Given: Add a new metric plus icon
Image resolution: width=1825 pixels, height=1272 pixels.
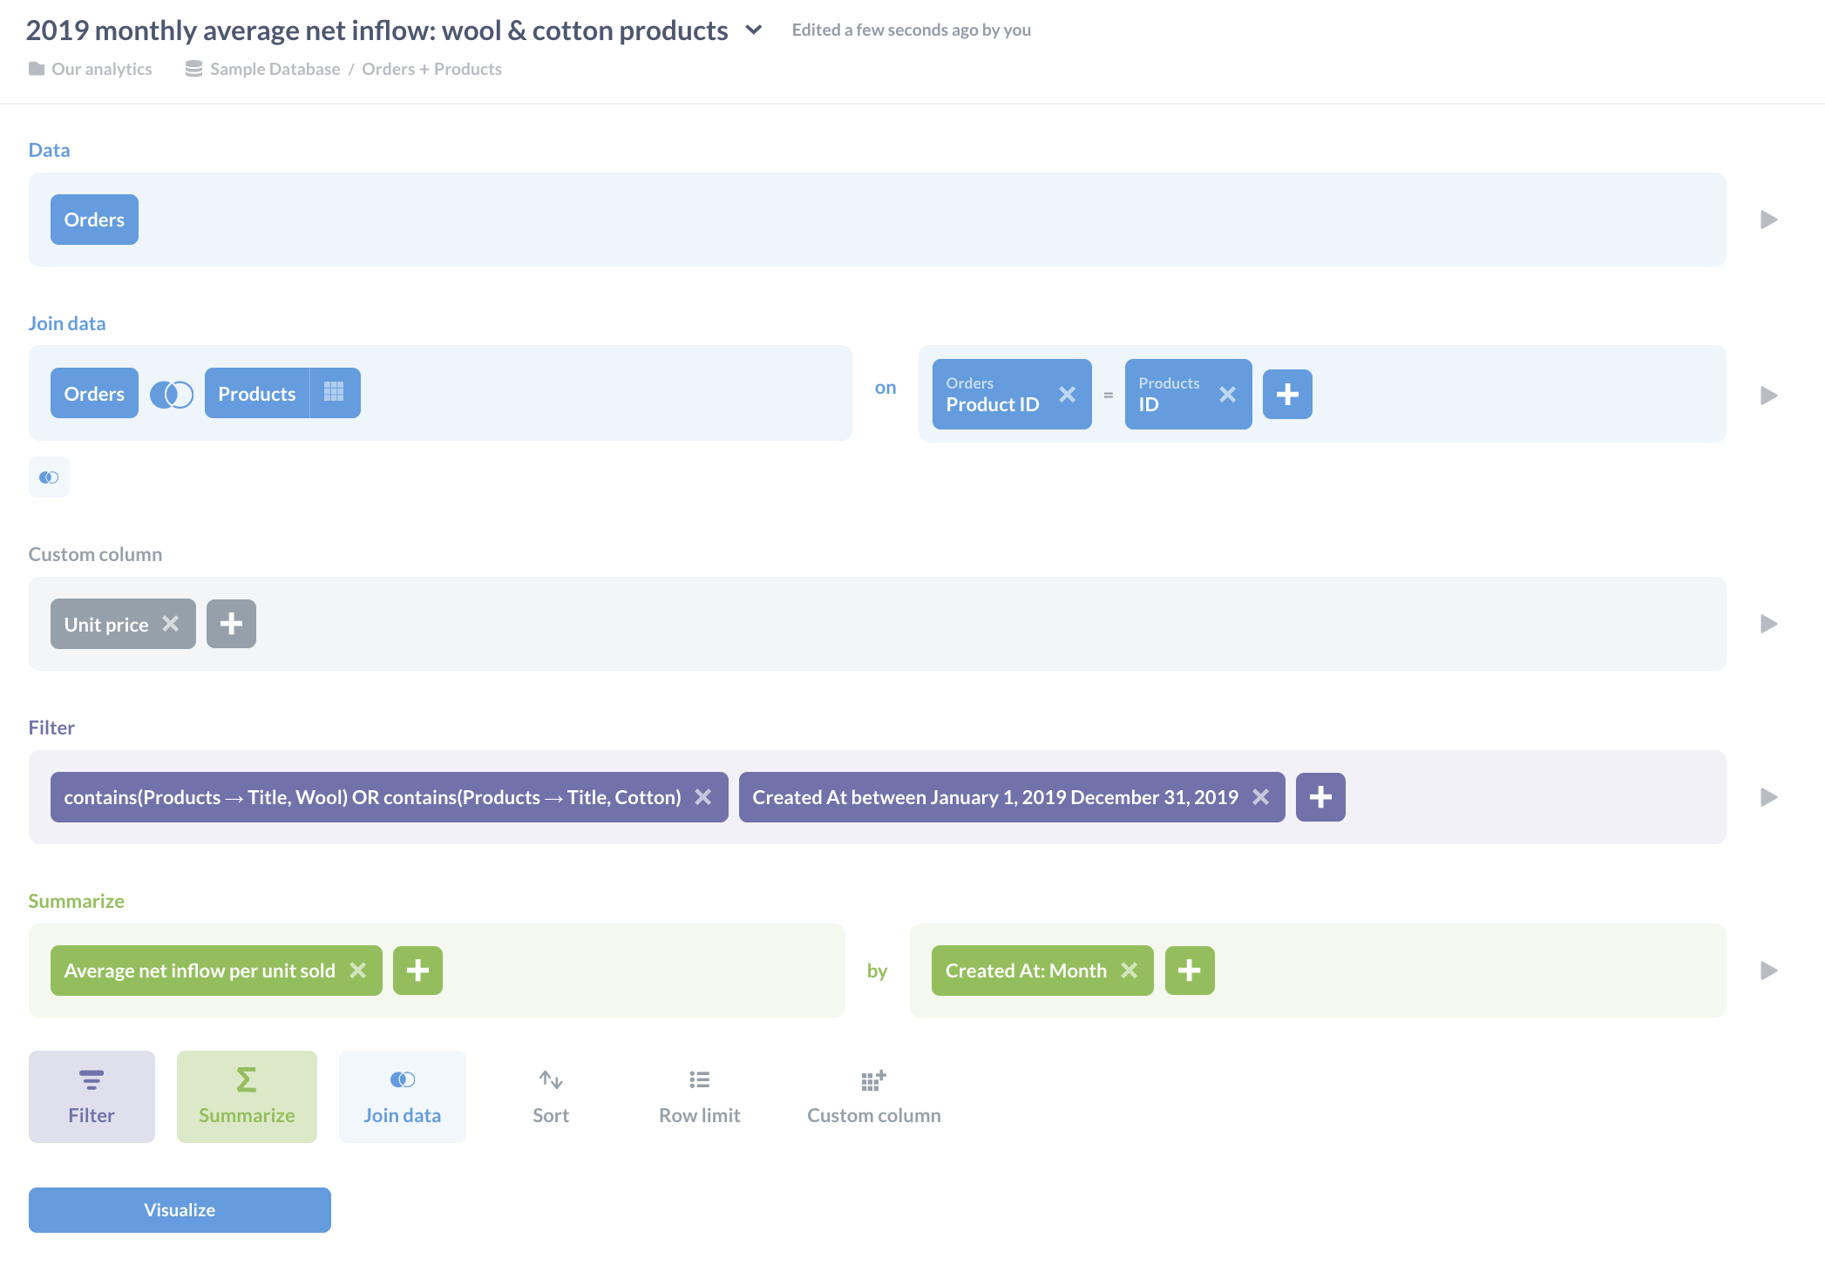Looking at the screenshot, I should (x=417, y=971).
